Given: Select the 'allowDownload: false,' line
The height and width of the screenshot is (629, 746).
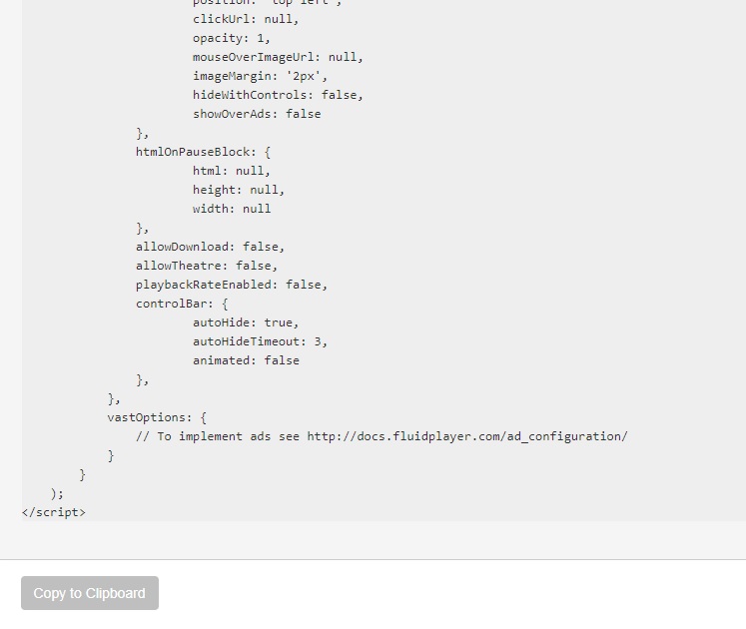Looking at the screenshot, I should point(210,247).
